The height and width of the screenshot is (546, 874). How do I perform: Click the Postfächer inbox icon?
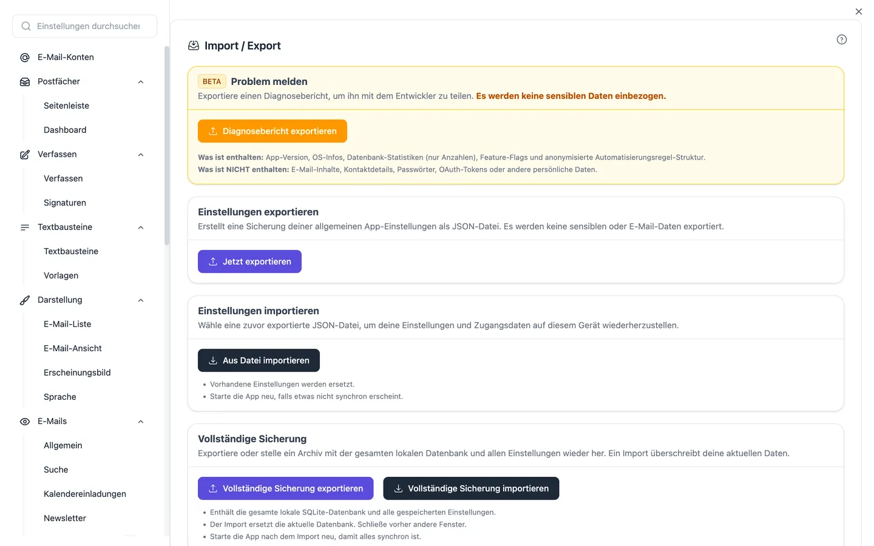pyautogui.click(x=25, y=82)
